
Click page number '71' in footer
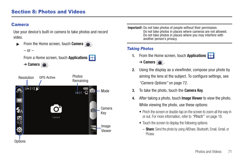(x=230, y=152)
